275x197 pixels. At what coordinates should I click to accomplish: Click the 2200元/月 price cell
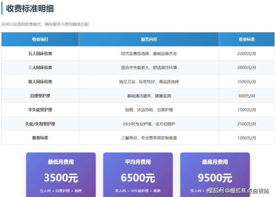point(247,54)
